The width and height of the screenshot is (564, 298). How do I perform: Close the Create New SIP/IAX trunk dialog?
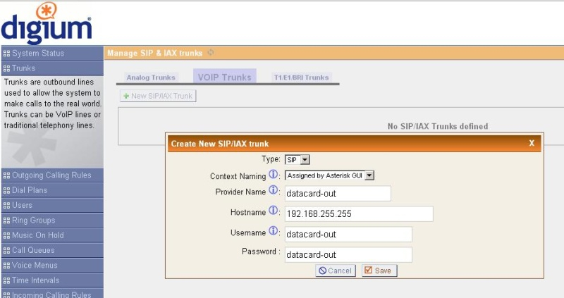click(532, 143)
